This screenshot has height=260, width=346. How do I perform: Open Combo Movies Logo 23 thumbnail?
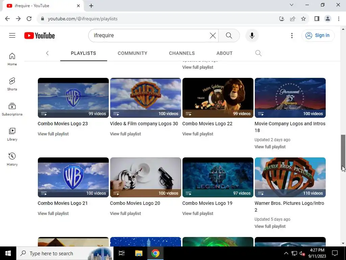tap(73, 98)
